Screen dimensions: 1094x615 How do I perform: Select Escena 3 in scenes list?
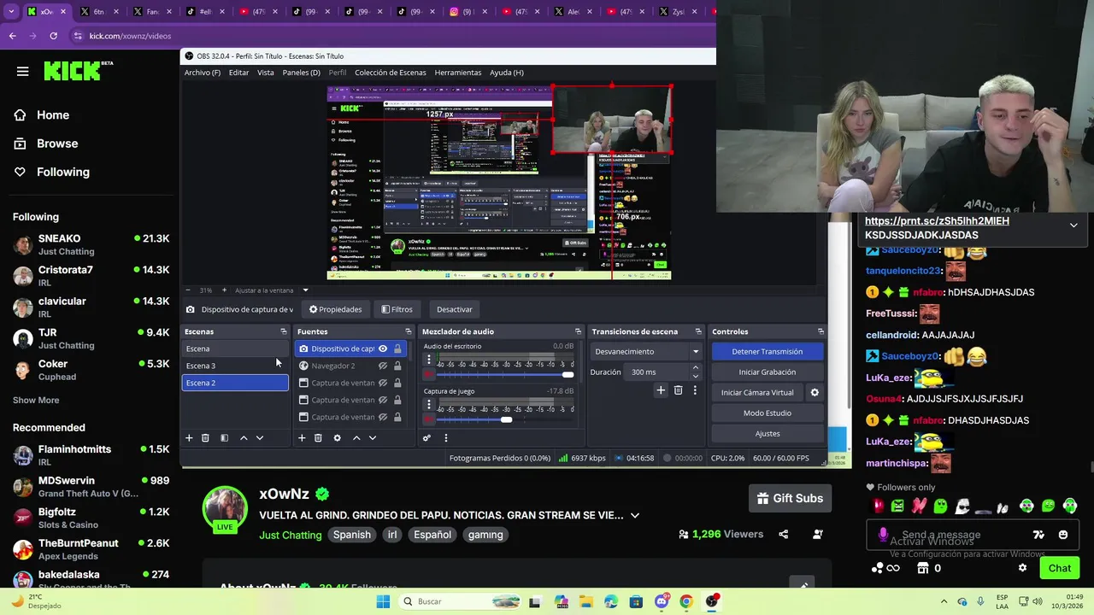[x=235, y=366]
